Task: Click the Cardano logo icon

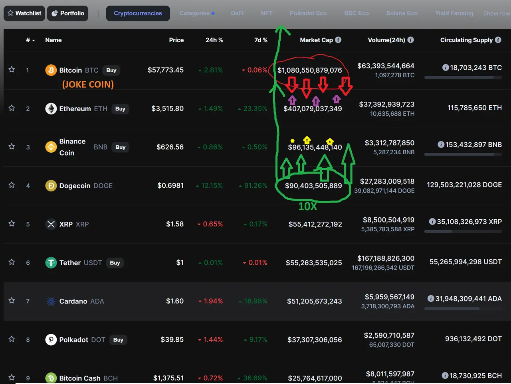Action: coord(51,301)
